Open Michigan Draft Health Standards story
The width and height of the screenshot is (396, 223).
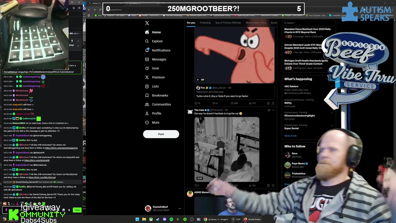(x=306, y=62)
